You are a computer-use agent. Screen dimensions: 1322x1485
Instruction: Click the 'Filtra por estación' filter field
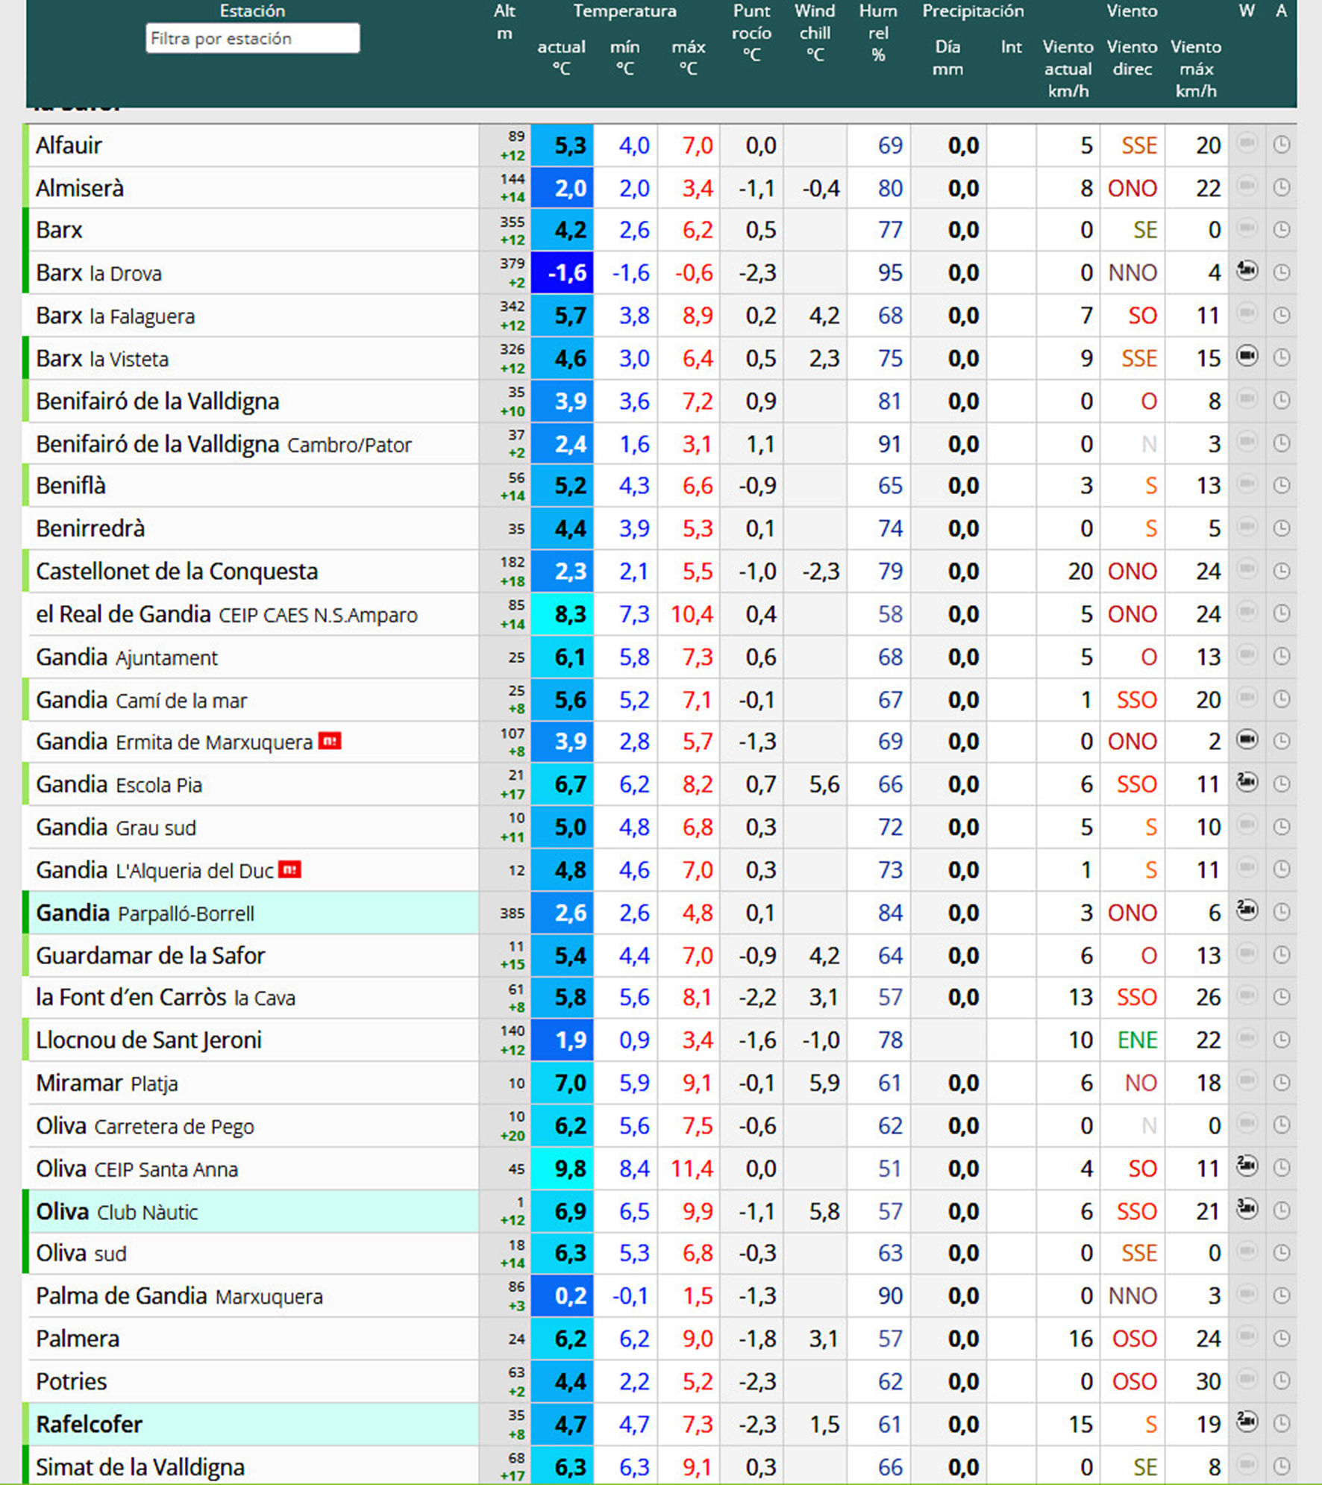click(252, 39)
